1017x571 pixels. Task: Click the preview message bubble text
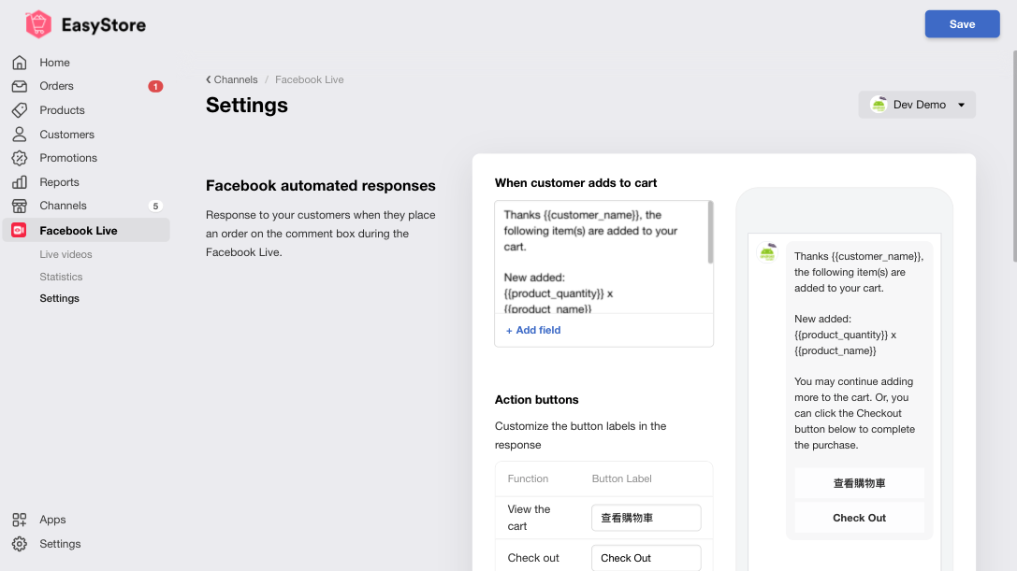click(x=859, y=350)
